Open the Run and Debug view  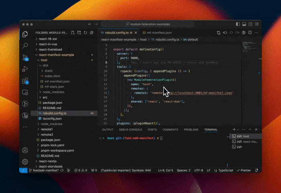pos(25,69)
